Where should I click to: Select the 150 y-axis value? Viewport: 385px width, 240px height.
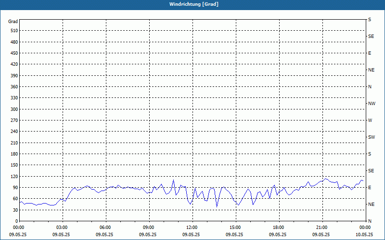click(x=14, y=165)
